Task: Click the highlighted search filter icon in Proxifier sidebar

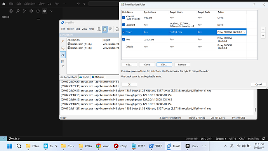Action: [63, 55]
